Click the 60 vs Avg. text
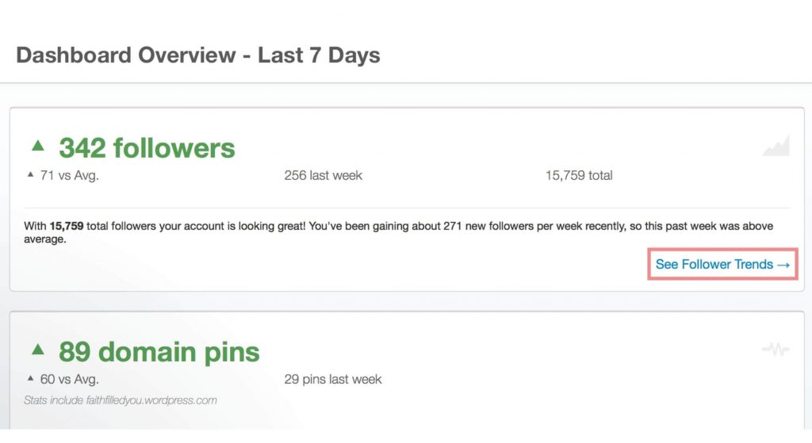This screenshot has width=812, height=443. point(70,380)
